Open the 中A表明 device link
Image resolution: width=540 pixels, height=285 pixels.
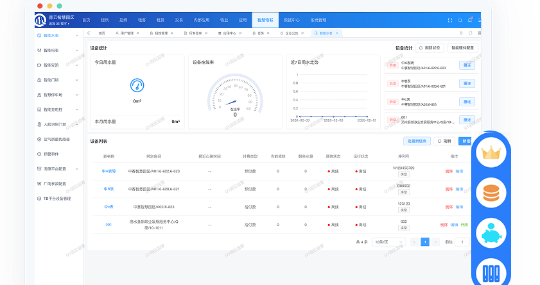[109, 171]
